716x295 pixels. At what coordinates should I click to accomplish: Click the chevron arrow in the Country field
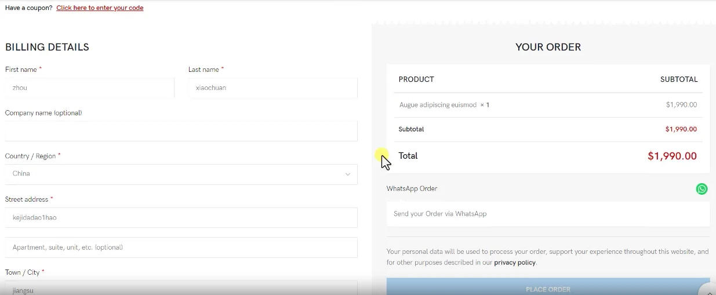[x=348, y=174]
